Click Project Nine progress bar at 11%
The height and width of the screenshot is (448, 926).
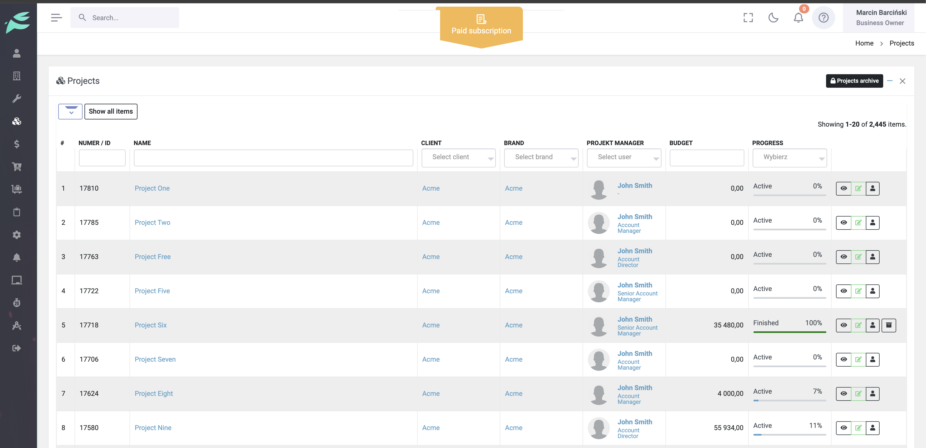coord(789,435)
